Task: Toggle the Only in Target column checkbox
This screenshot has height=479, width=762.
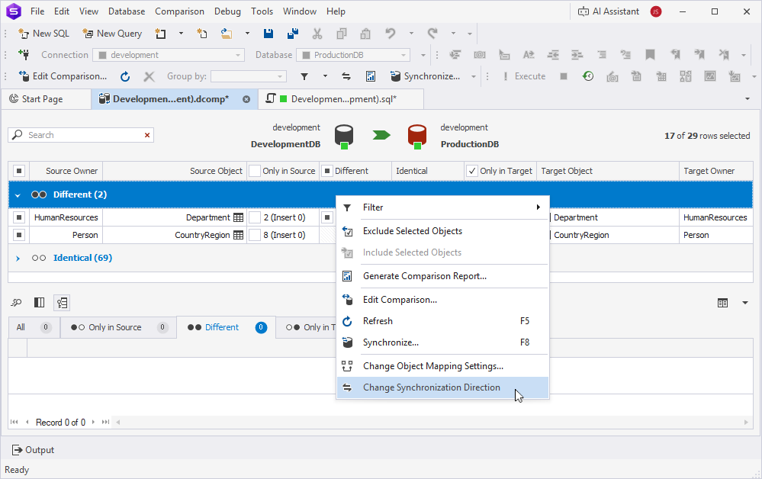Action: pos(472,171)
